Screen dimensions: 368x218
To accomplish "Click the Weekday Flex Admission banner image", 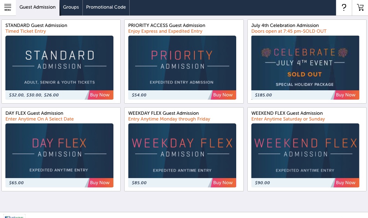I will coord(182,151).
